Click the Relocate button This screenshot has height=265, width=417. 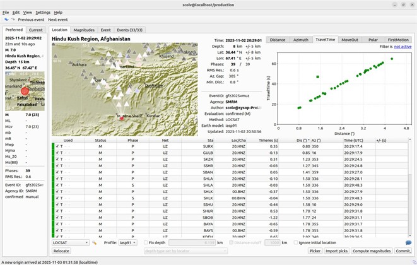61,251
